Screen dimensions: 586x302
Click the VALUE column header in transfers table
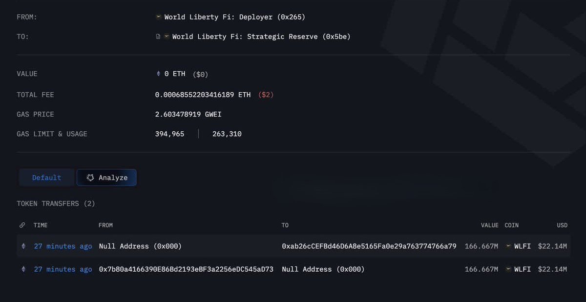pyautogui.click(x=489, y=225)
